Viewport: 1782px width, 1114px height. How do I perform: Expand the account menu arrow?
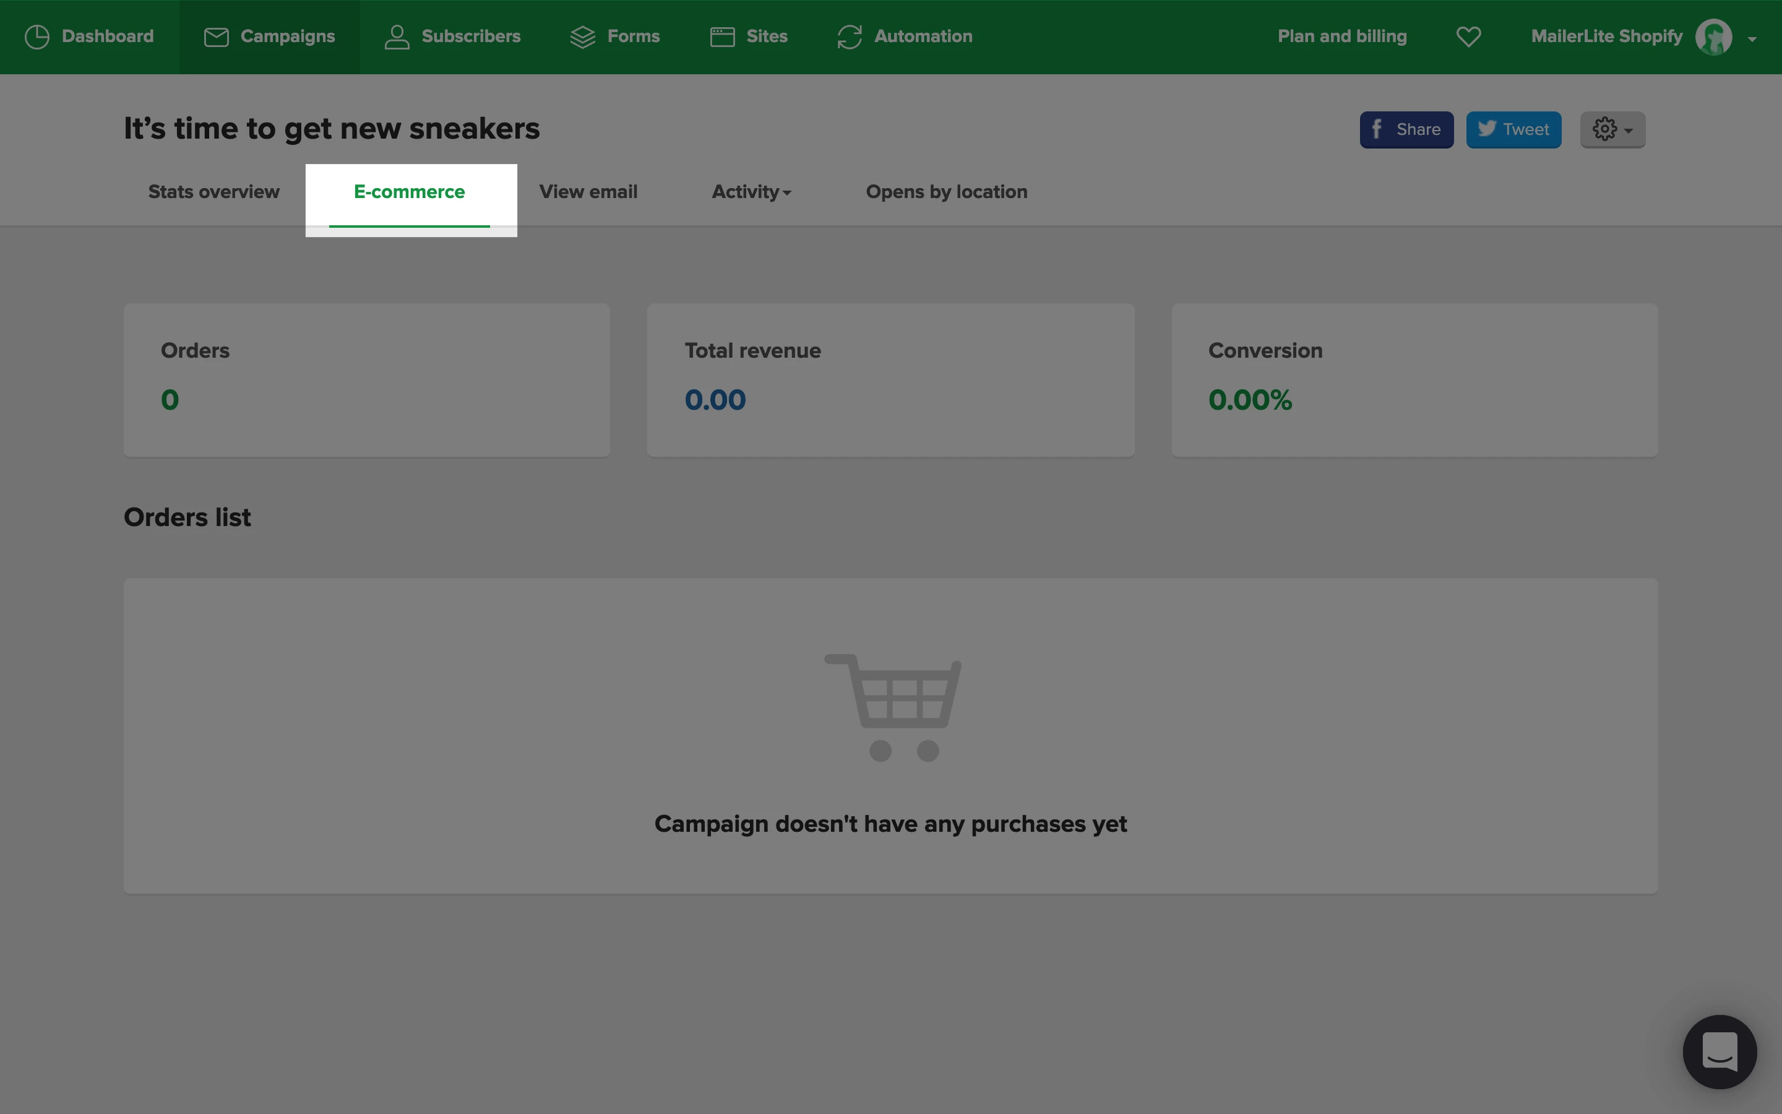[1752, 39]
